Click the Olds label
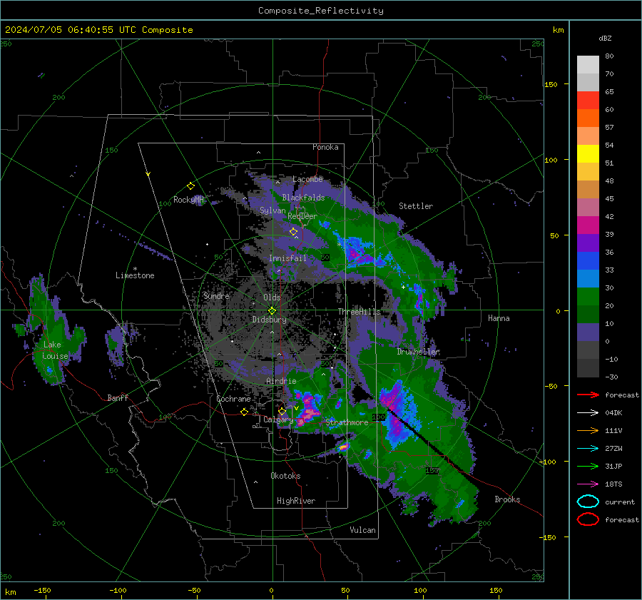Viewport: 642px width, 600px height. (272, 298)
